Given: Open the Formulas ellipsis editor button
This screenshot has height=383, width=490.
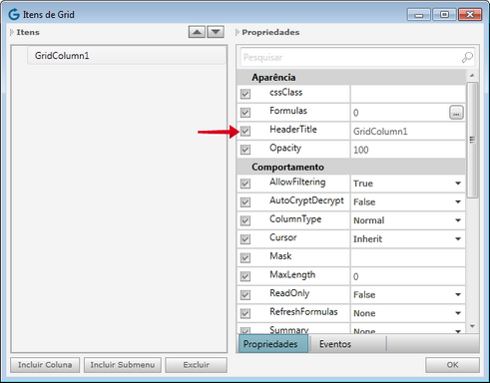Looking at the screenshot, I should (456, 113).
